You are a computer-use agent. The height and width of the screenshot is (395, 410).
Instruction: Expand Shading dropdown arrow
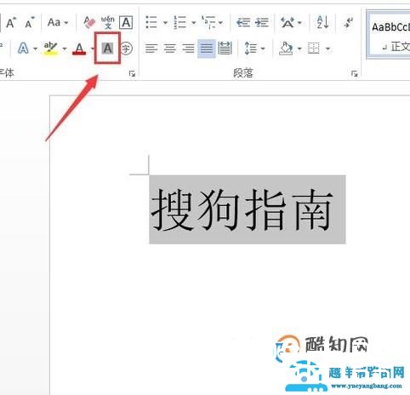click(299, 49)
